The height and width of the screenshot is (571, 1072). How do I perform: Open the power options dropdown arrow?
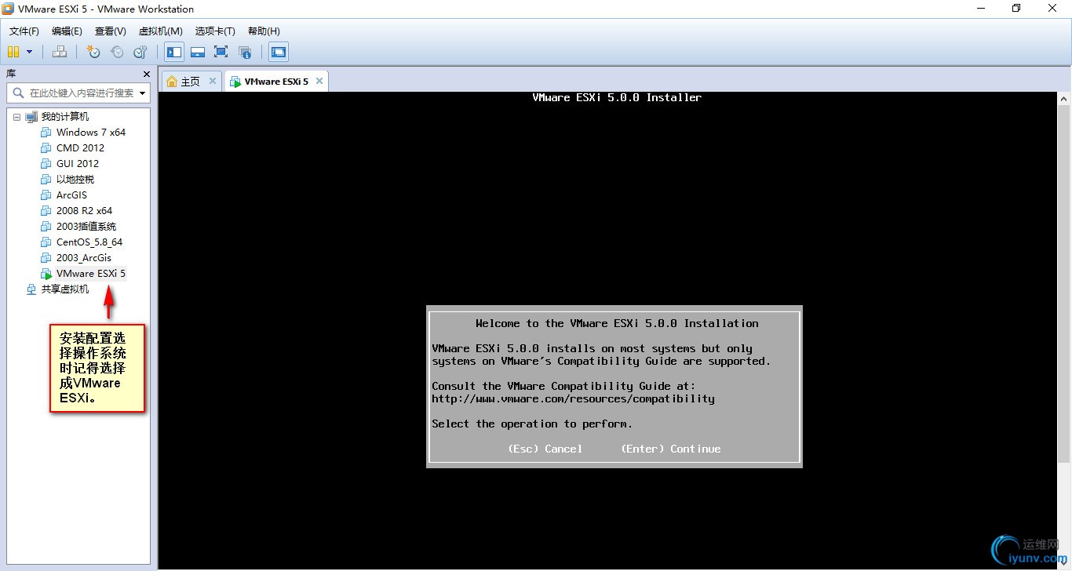pyautogui.click(x=30, y=52)
